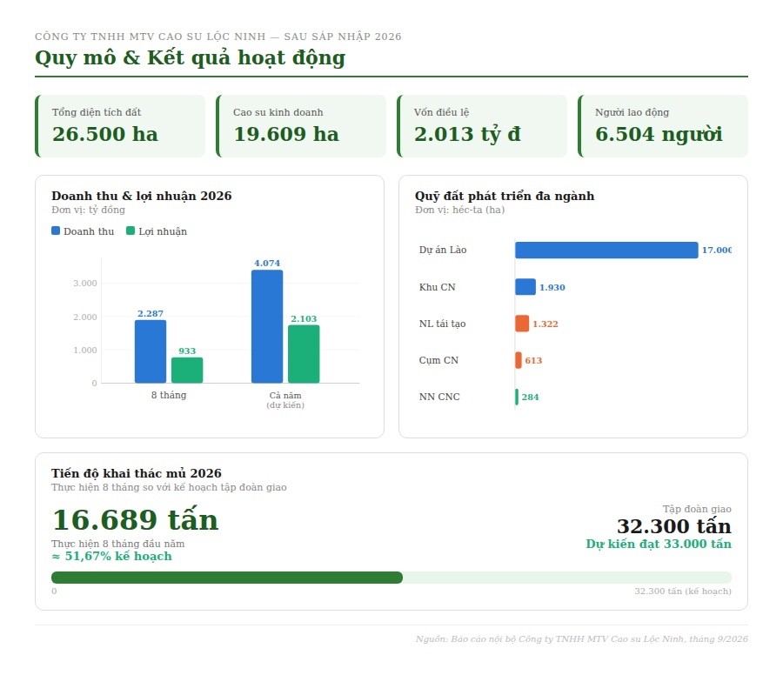Click the "≈ 51,67% kế hoạch" text

[112, 556]
